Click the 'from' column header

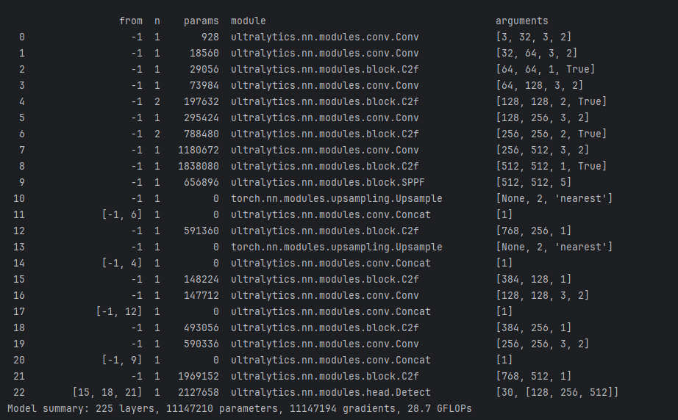click(x=131, y=21)
